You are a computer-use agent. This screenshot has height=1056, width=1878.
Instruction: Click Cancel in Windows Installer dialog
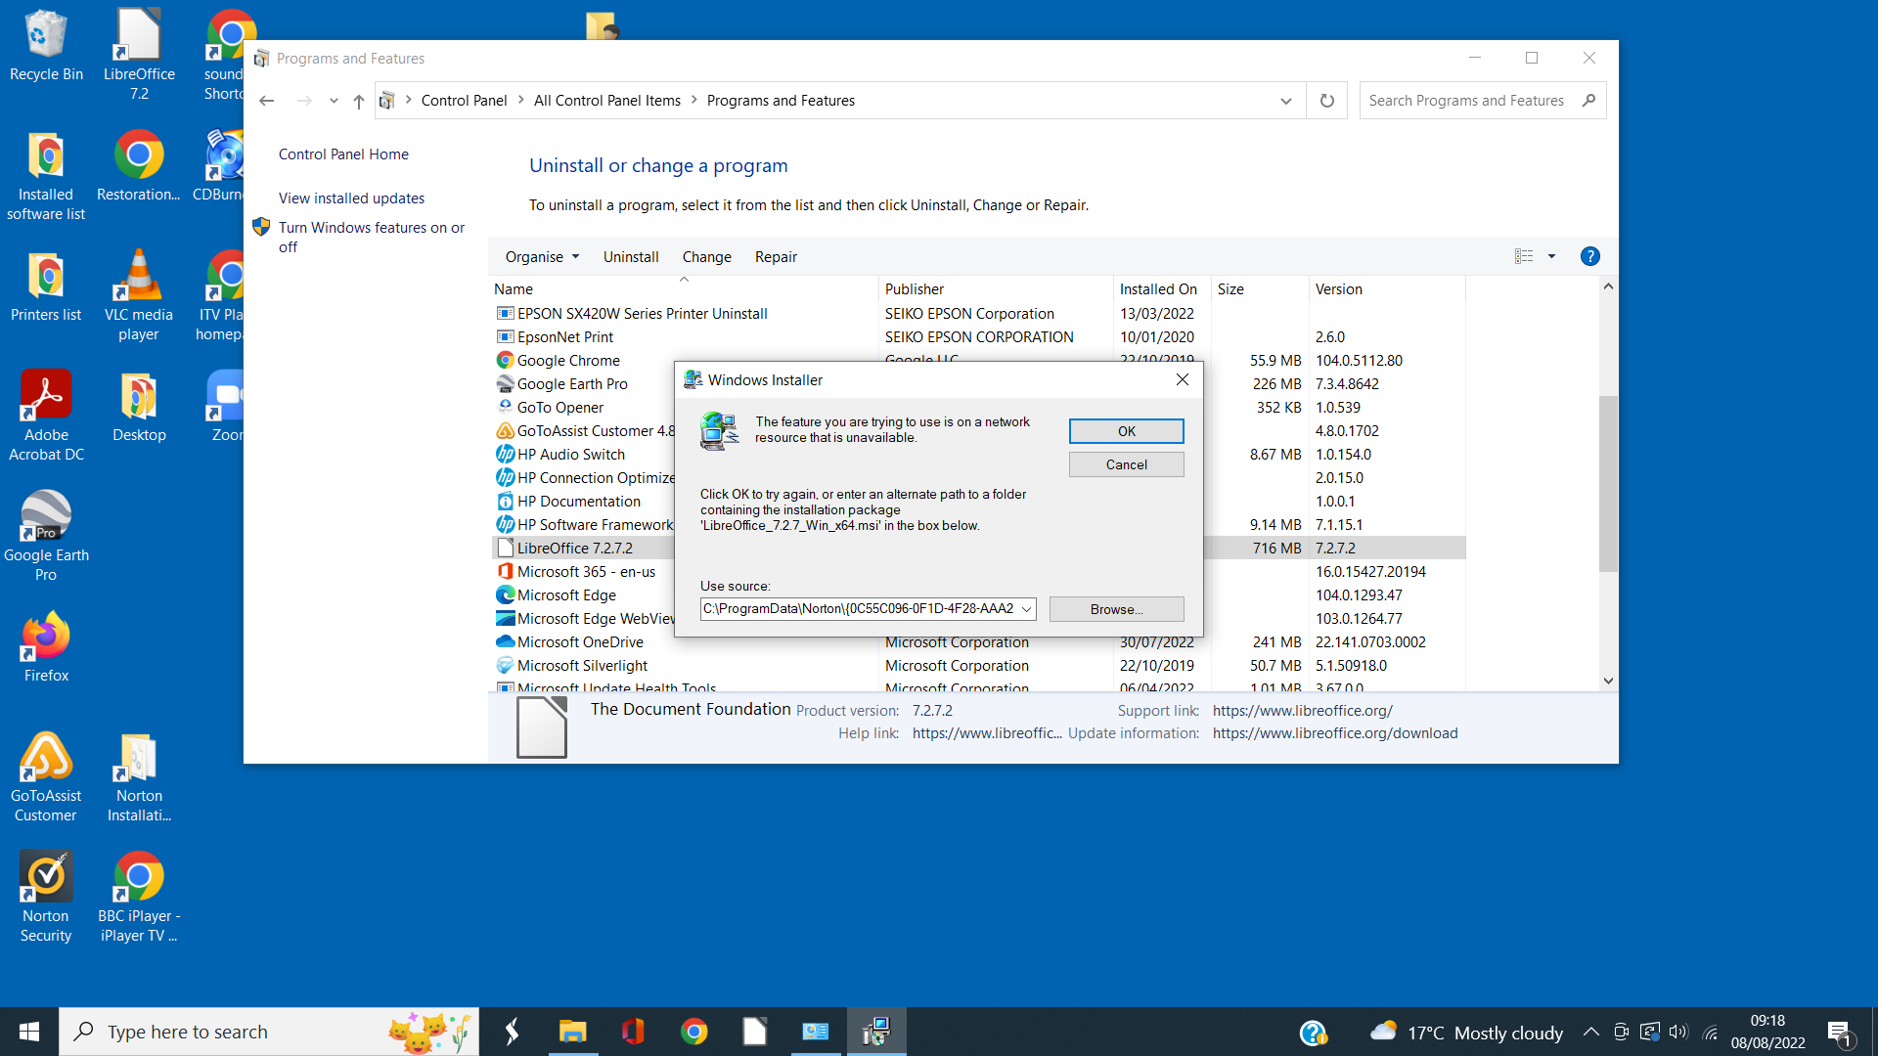(1127, 464)
